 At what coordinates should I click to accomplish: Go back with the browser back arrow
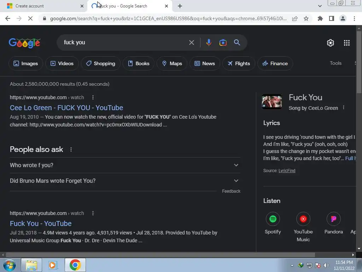[x=8, y=18]
